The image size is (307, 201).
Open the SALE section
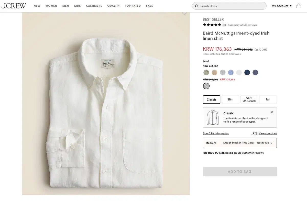[x=149, y=6]
